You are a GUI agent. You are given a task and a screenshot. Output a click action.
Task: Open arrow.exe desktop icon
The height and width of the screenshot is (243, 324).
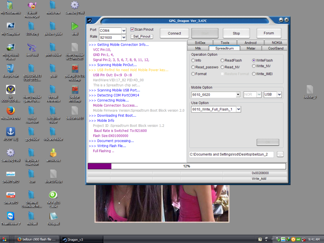click(53, 153)
